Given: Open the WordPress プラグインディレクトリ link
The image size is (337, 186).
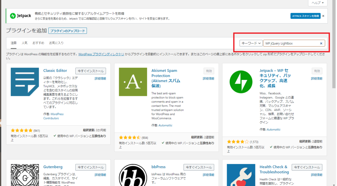Looking at the screenshot, I should pos(101,54).
